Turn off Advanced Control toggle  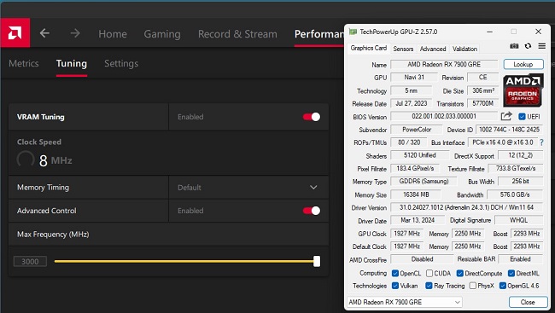312,211
